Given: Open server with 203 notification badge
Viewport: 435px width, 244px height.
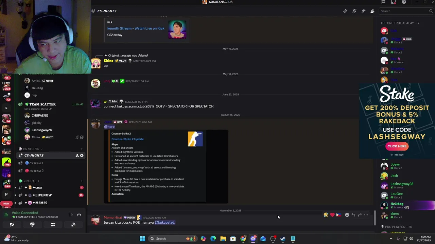Looking at the screenshot, I should pos(6,86).
